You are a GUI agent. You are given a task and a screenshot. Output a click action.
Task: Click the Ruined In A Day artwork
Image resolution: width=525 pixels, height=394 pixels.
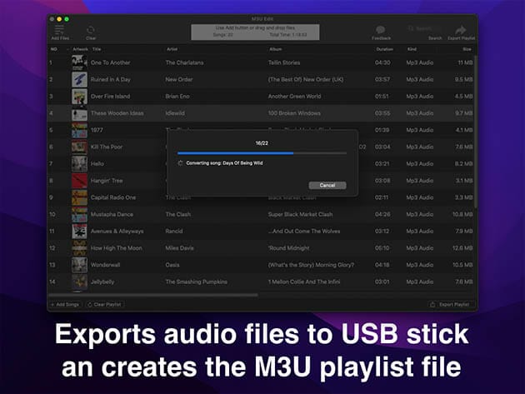79,79
